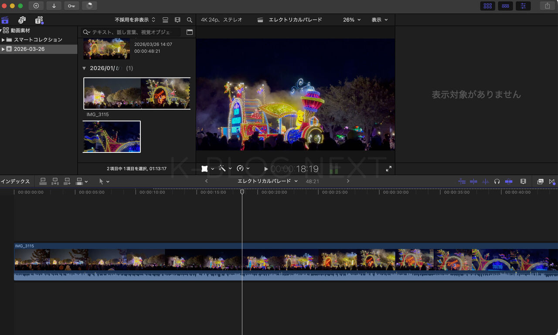Open the 26% viewer zoom dropdown
Screen dimensions: 558x335
352,20
